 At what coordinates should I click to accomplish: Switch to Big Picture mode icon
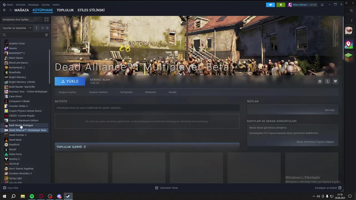tap(322, 5)
